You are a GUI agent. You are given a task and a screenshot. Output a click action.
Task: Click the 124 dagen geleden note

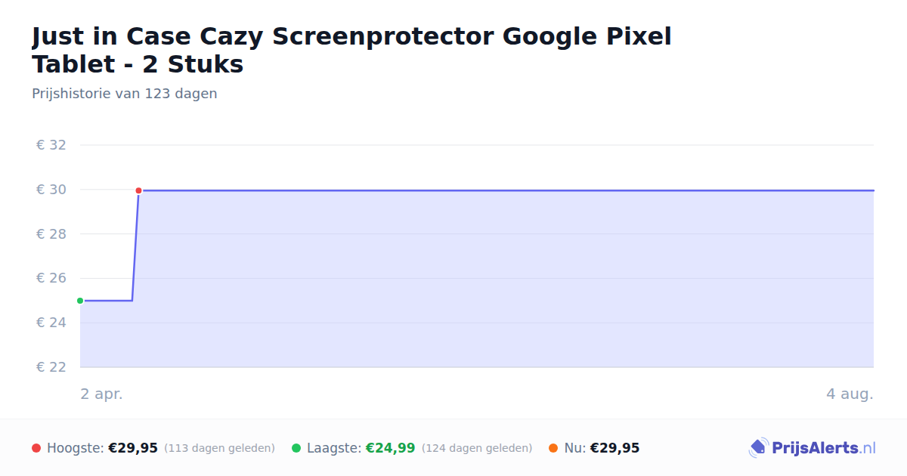[x=477, y=448]
